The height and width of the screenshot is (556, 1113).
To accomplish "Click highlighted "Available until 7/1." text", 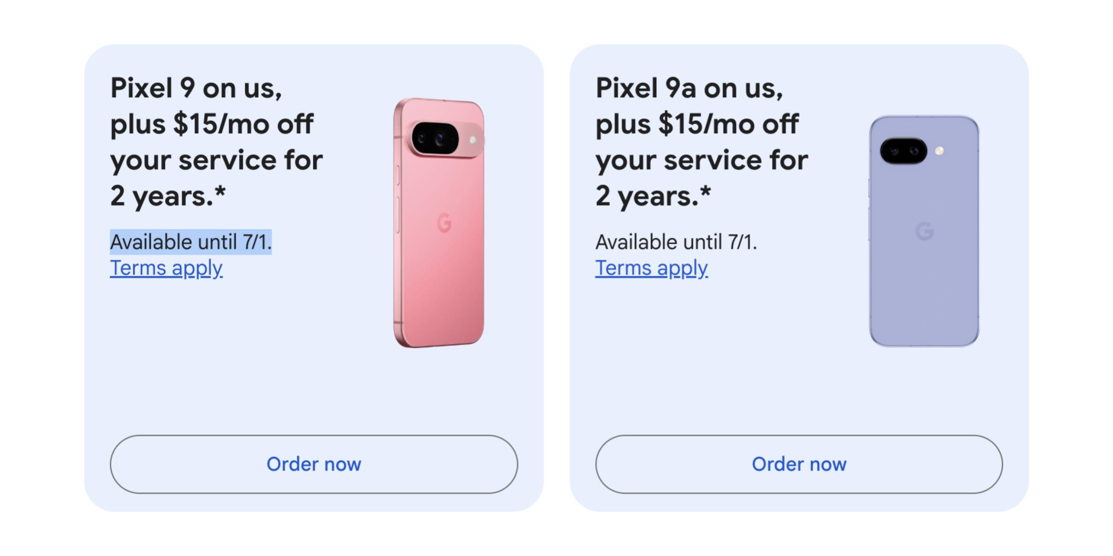I will pos(191,242).
